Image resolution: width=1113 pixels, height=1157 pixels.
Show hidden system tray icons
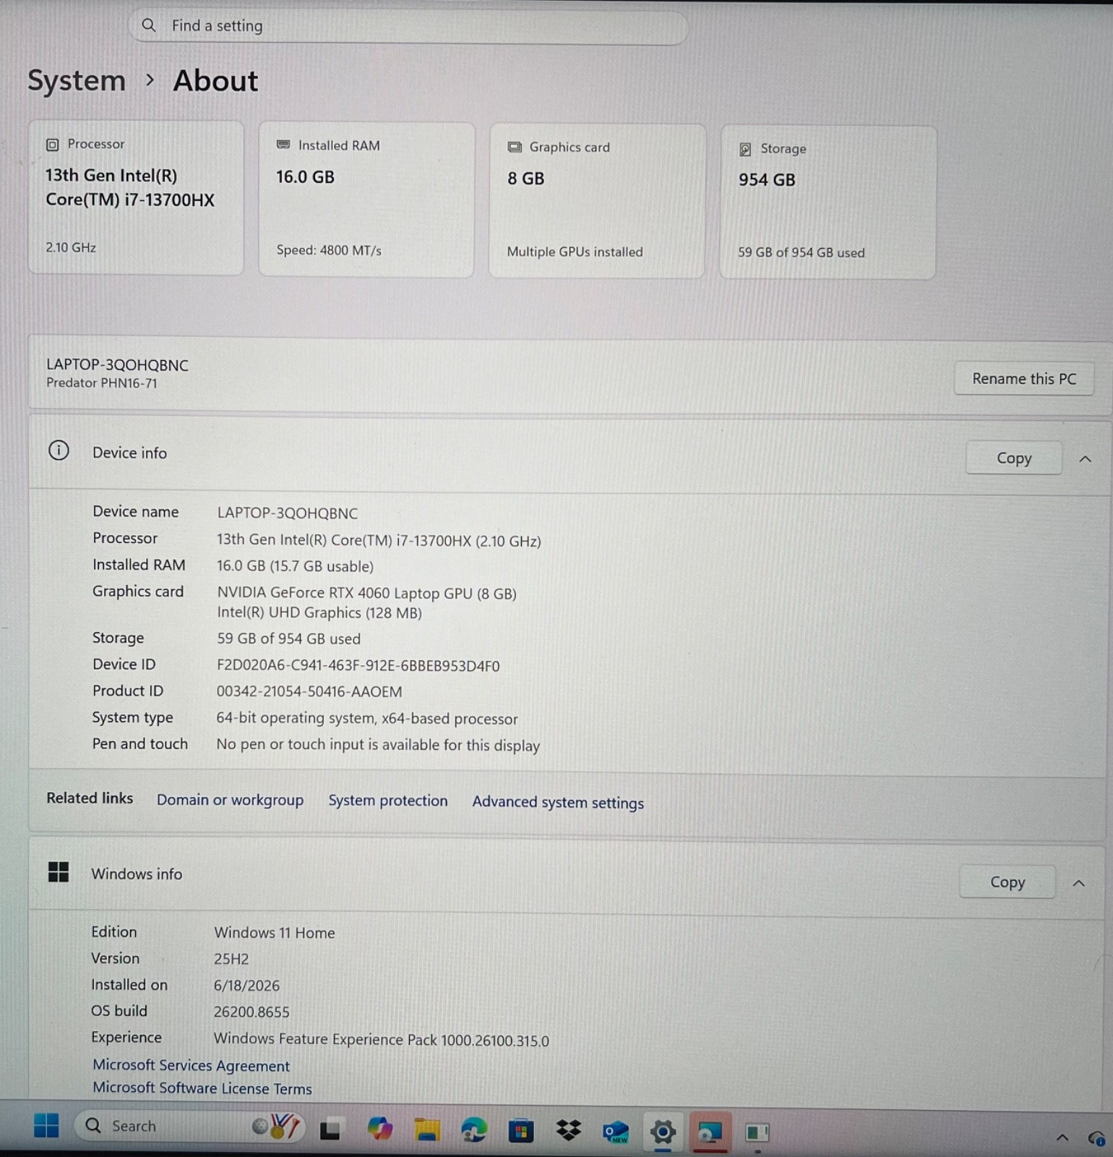[x=1062, y=1137]
